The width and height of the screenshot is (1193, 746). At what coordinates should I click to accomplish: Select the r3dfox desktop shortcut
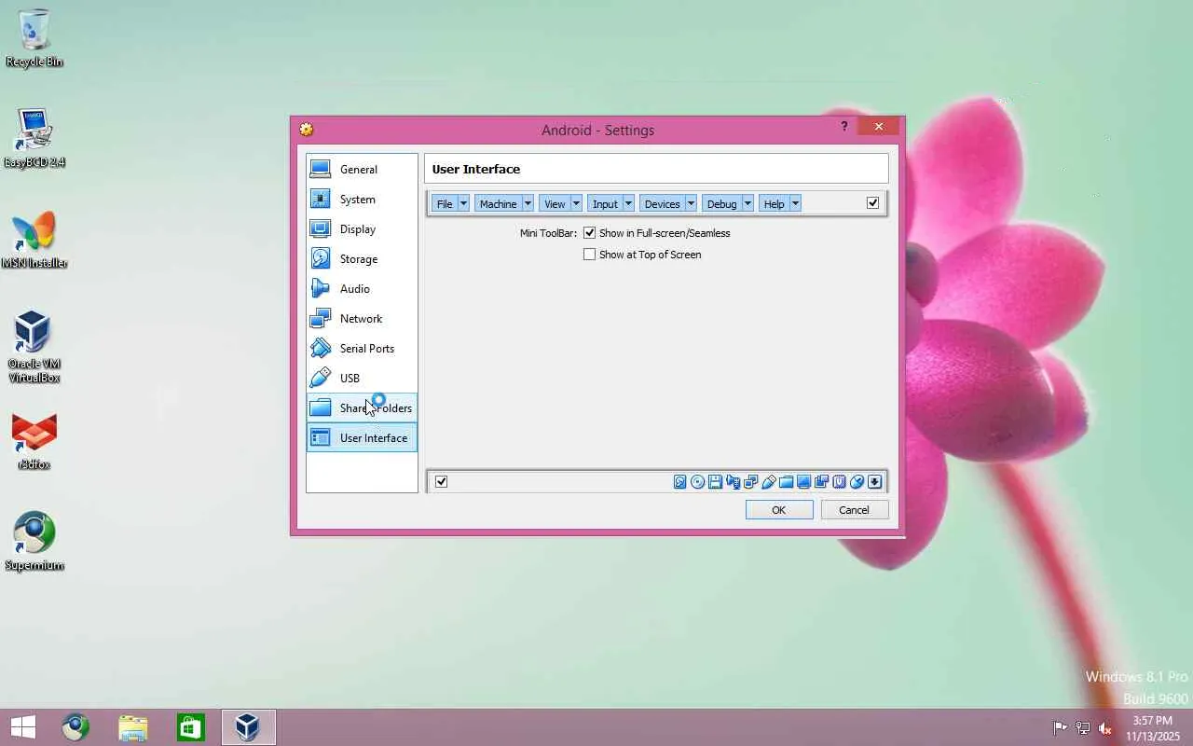[x=34, y=441]
